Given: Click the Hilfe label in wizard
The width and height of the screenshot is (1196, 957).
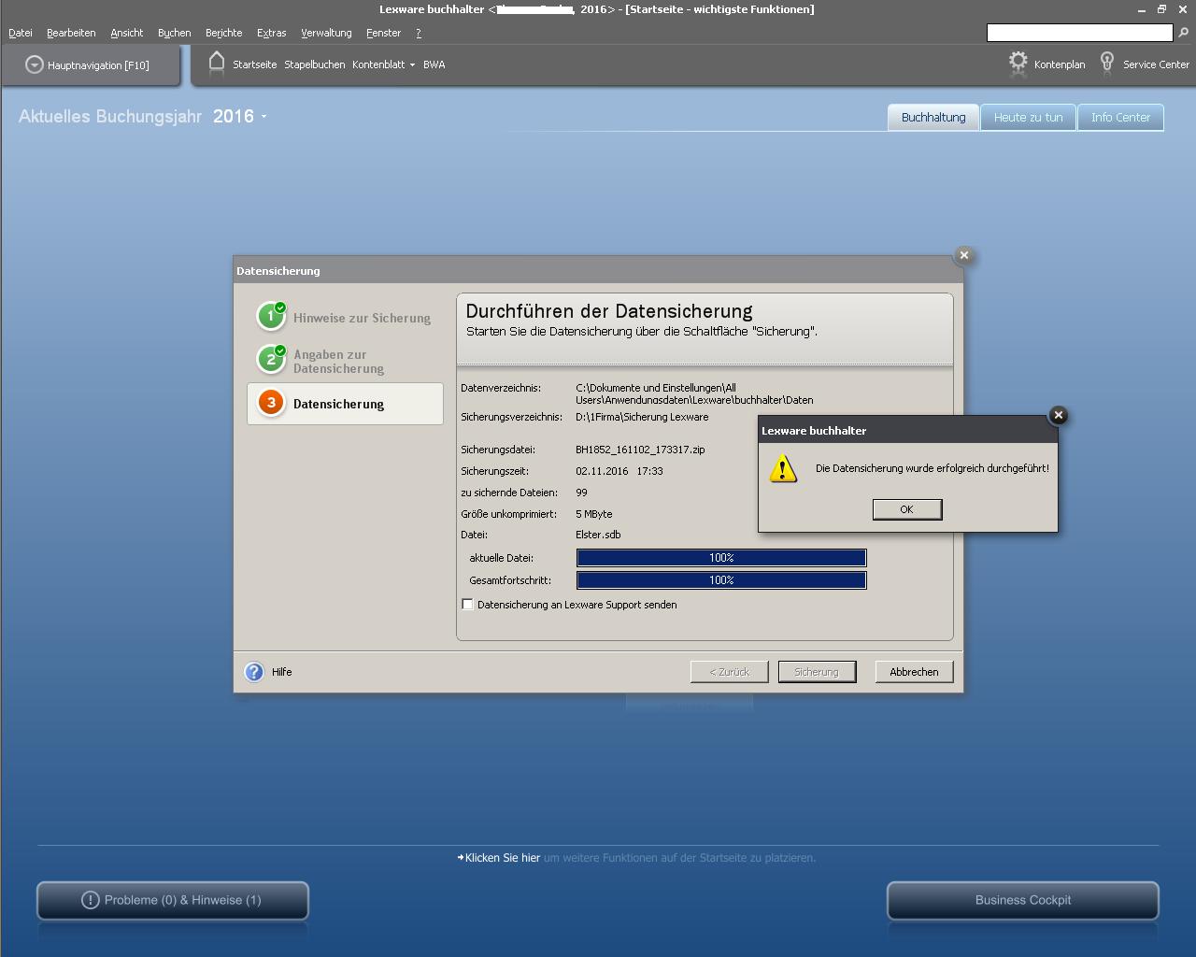Looking at the screenshot, I should click(282, 672).
